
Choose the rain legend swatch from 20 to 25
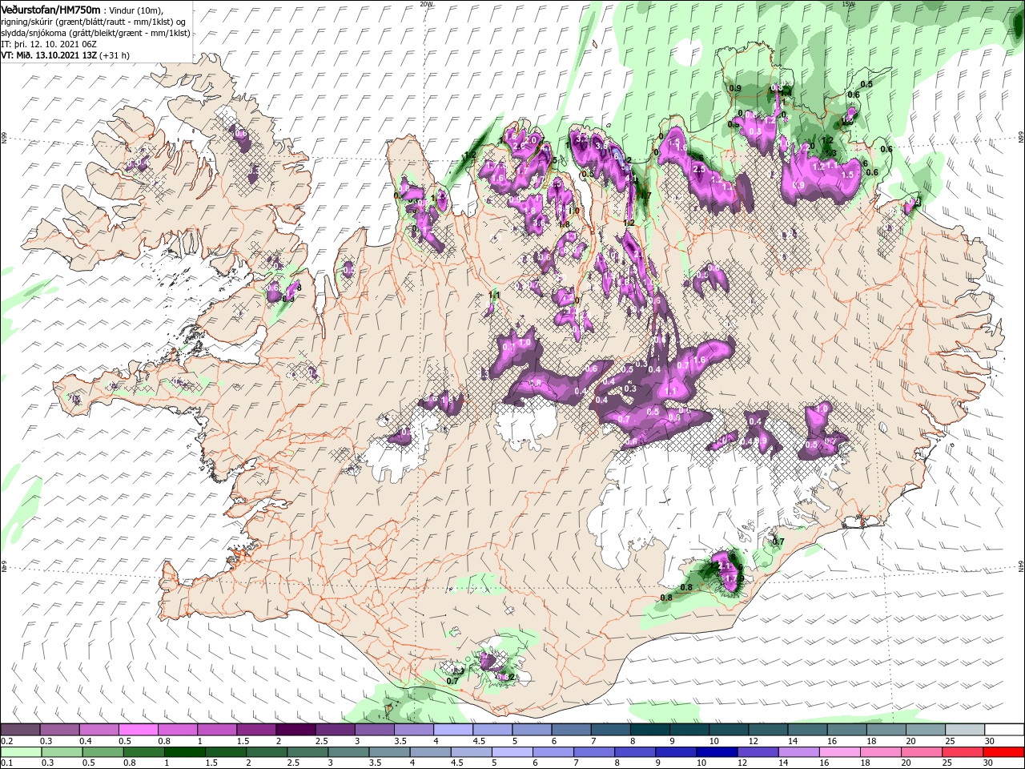[922, 752]
